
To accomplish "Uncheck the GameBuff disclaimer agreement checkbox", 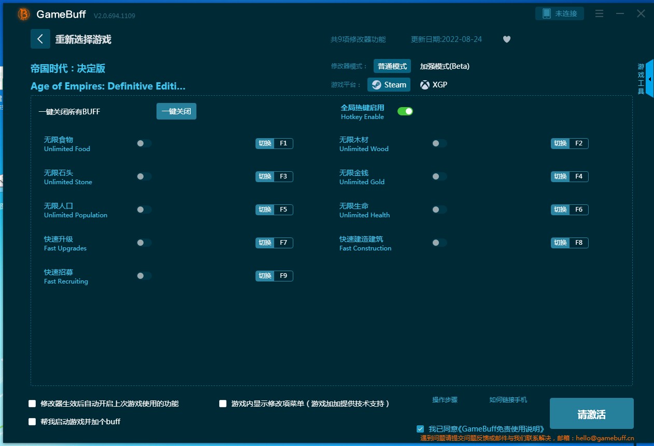I will pyautogui.click(x=420, y=429).
